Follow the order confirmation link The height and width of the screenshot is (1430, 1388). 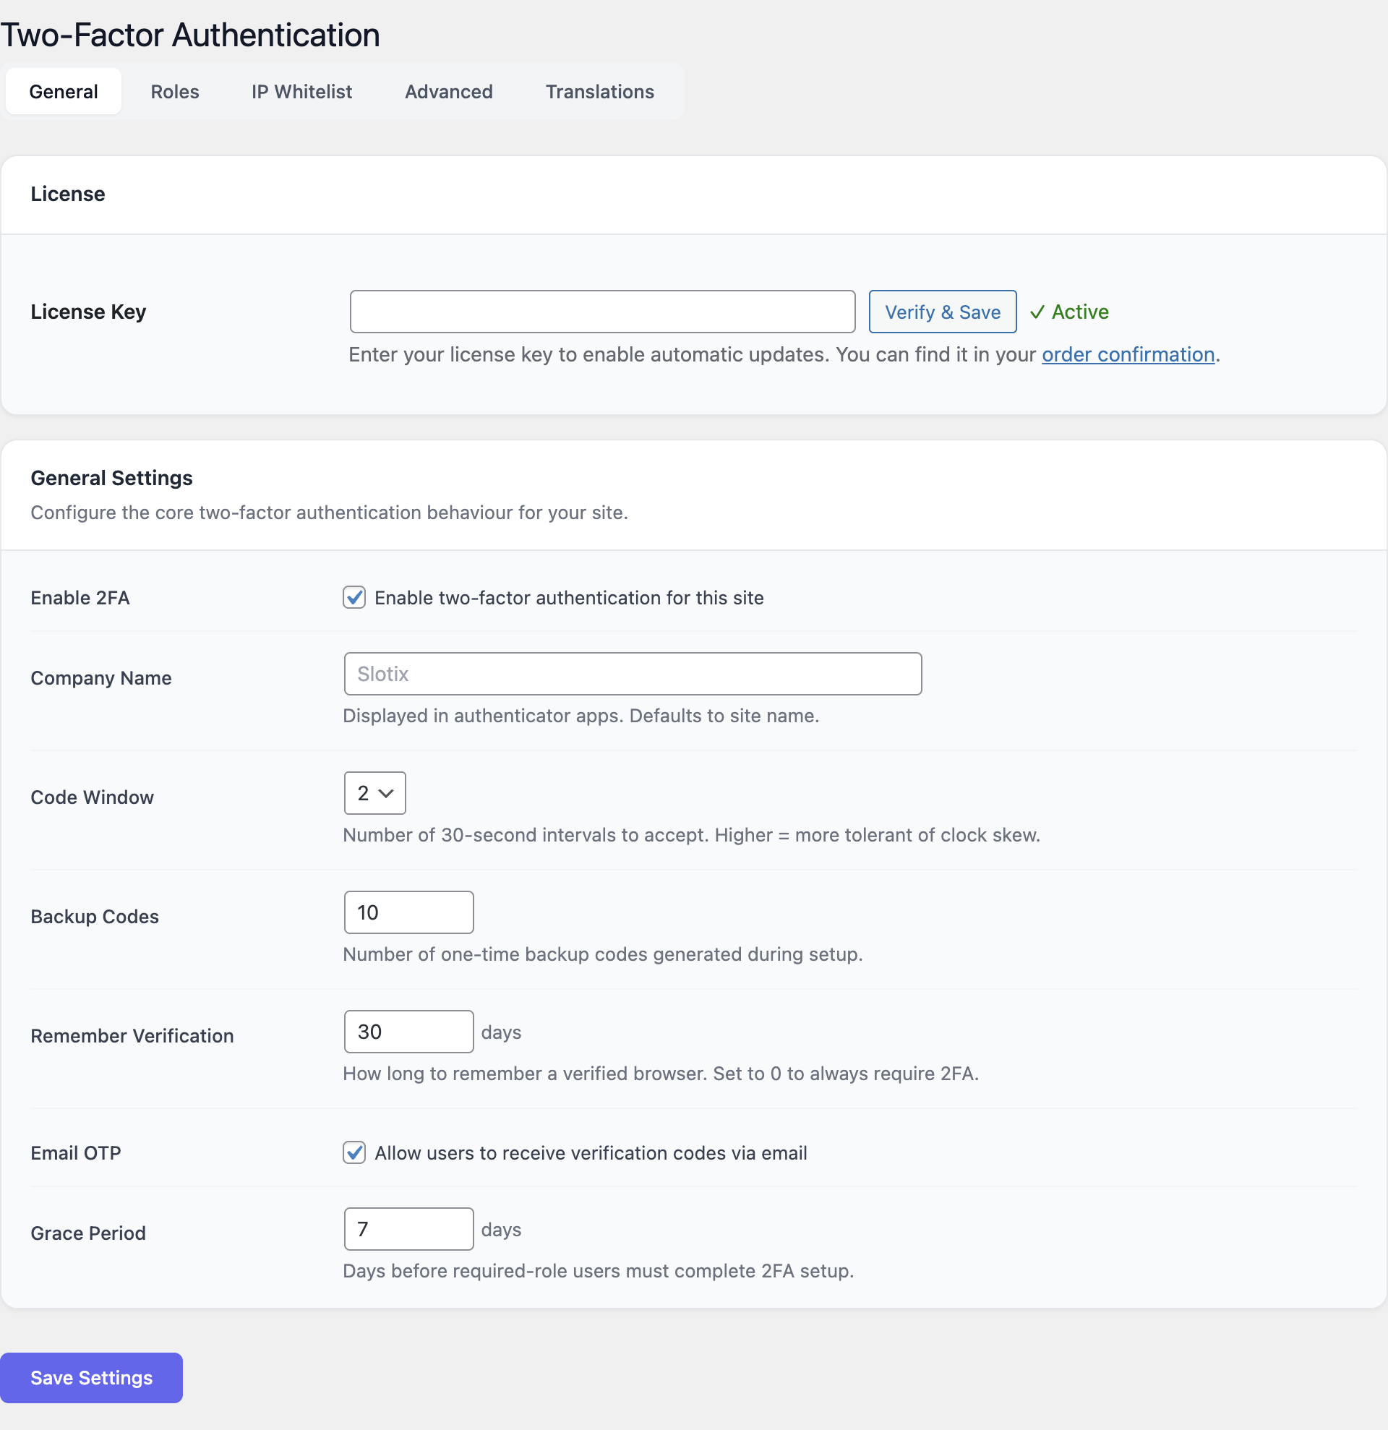1128,354
